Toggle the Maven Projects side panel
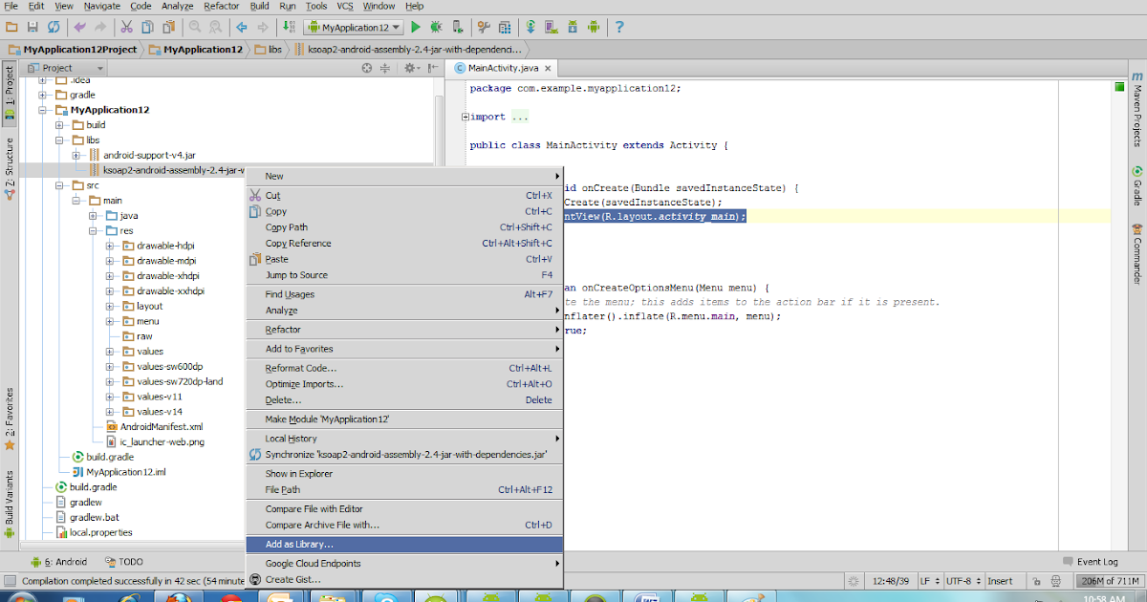Screen dimensions: 1147x602 1137,108
